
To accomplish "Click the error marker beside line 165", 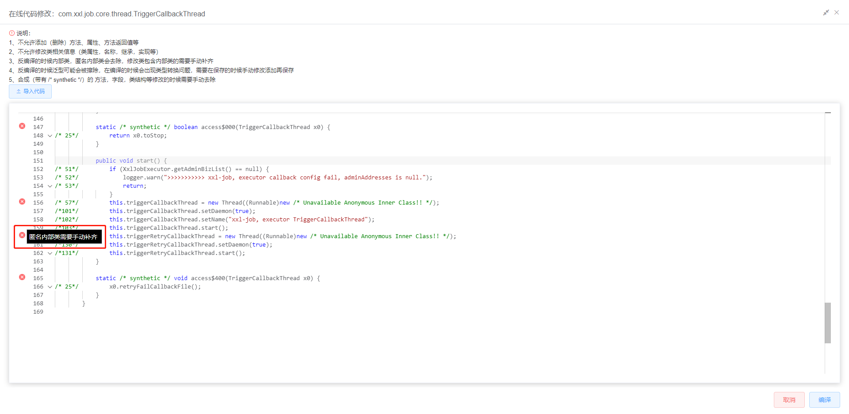I will [x=22, y=277].
